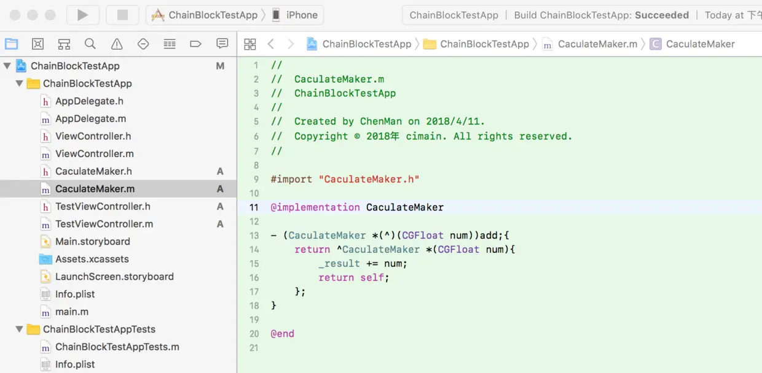The width and height of the screenshot is (762, 373).
Task: Open the Test navigator diamond icon
Action: pyautogui.click(x=143, y=44)
